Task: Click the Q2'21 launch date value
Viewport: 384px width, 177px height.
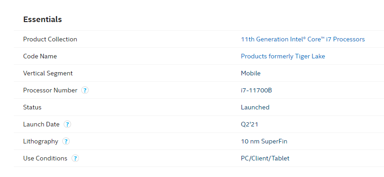Action: (249, 124)
